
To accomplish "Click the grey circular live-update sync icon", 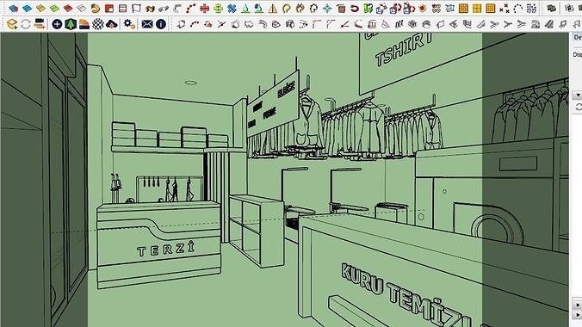I will (26, 24).
